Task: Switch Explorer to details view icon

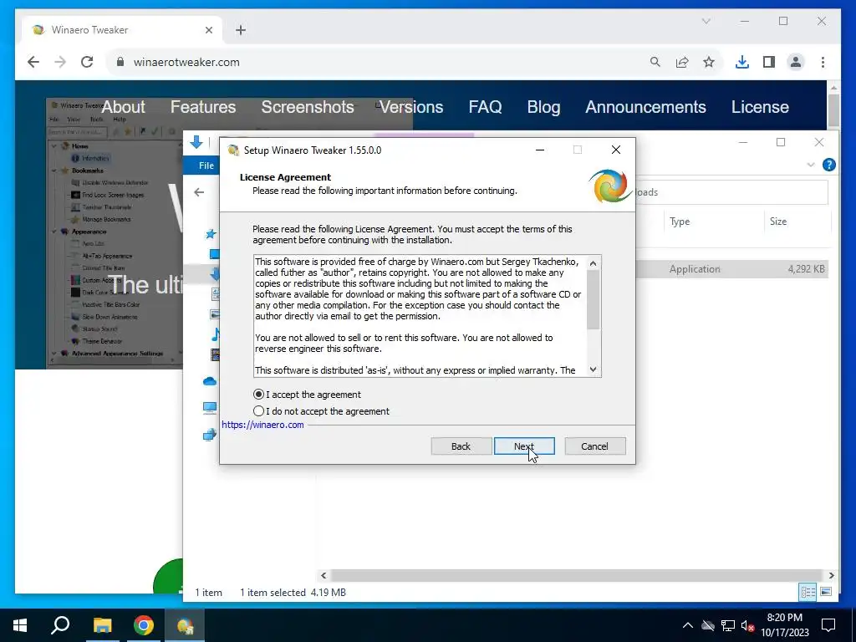Action: pyautogui.click(x=808, y=592)
